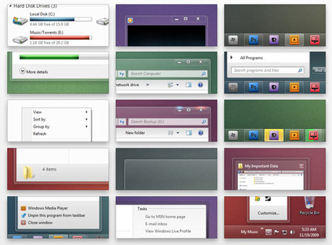Screen dimensions: 332x245
Task: Click into the Search Backup (D:) field
Action: coord(168,122)
